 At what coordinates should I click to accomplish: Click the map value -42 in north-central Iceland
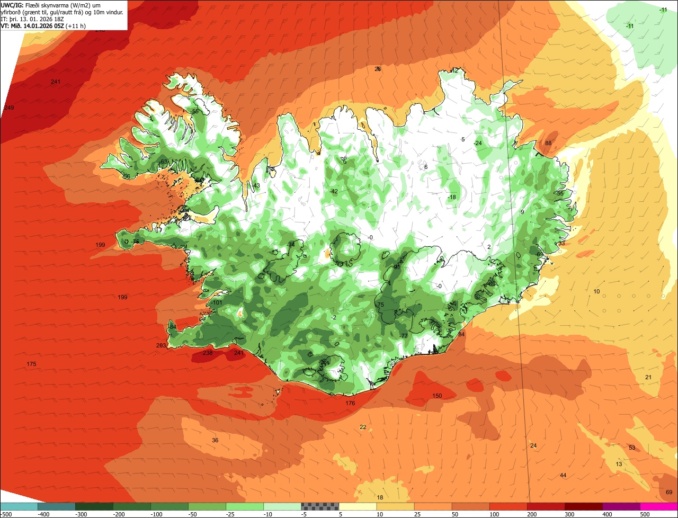333,191
